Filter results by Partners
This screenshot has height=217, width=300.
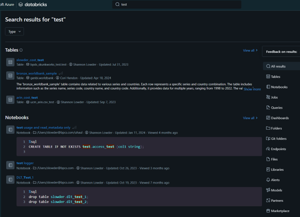click(275, 200)
